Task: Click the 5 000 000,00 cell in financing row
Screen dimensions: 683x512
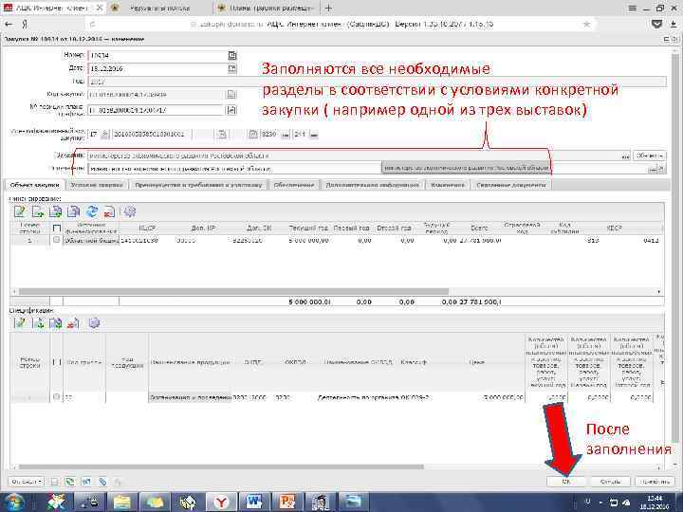Action: pyautogui.click(x=308, y=240)
